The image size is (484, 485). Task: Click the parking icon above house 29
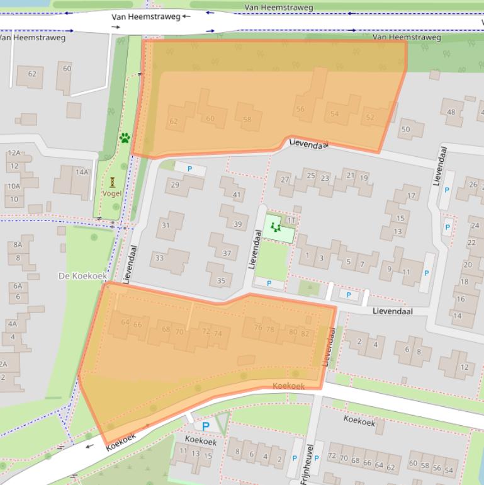click(189, 169)
